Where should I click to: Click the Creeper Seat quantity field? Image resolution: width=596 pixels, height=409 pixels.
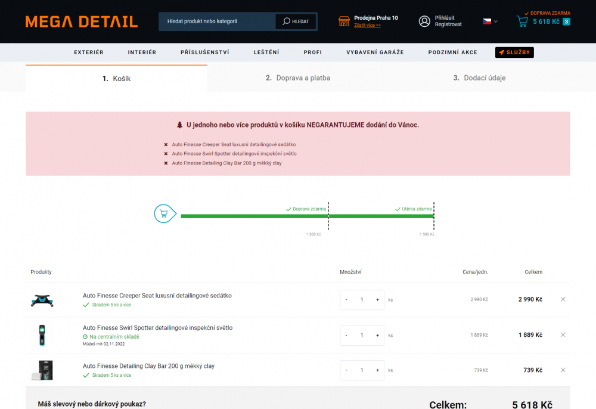(x=362, y=300)
